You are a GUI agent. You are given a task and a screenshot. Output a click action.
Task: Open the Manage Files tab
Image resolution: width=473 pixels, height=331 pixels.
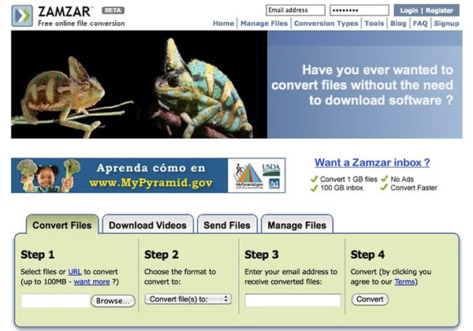[x=297, y=225]
